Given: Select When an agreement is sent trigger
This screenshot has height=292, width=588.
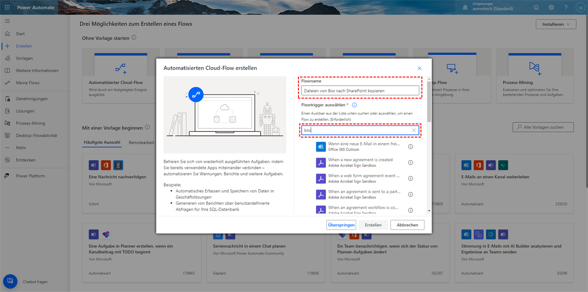Looking at the screenshot, I should pos(358,195).
